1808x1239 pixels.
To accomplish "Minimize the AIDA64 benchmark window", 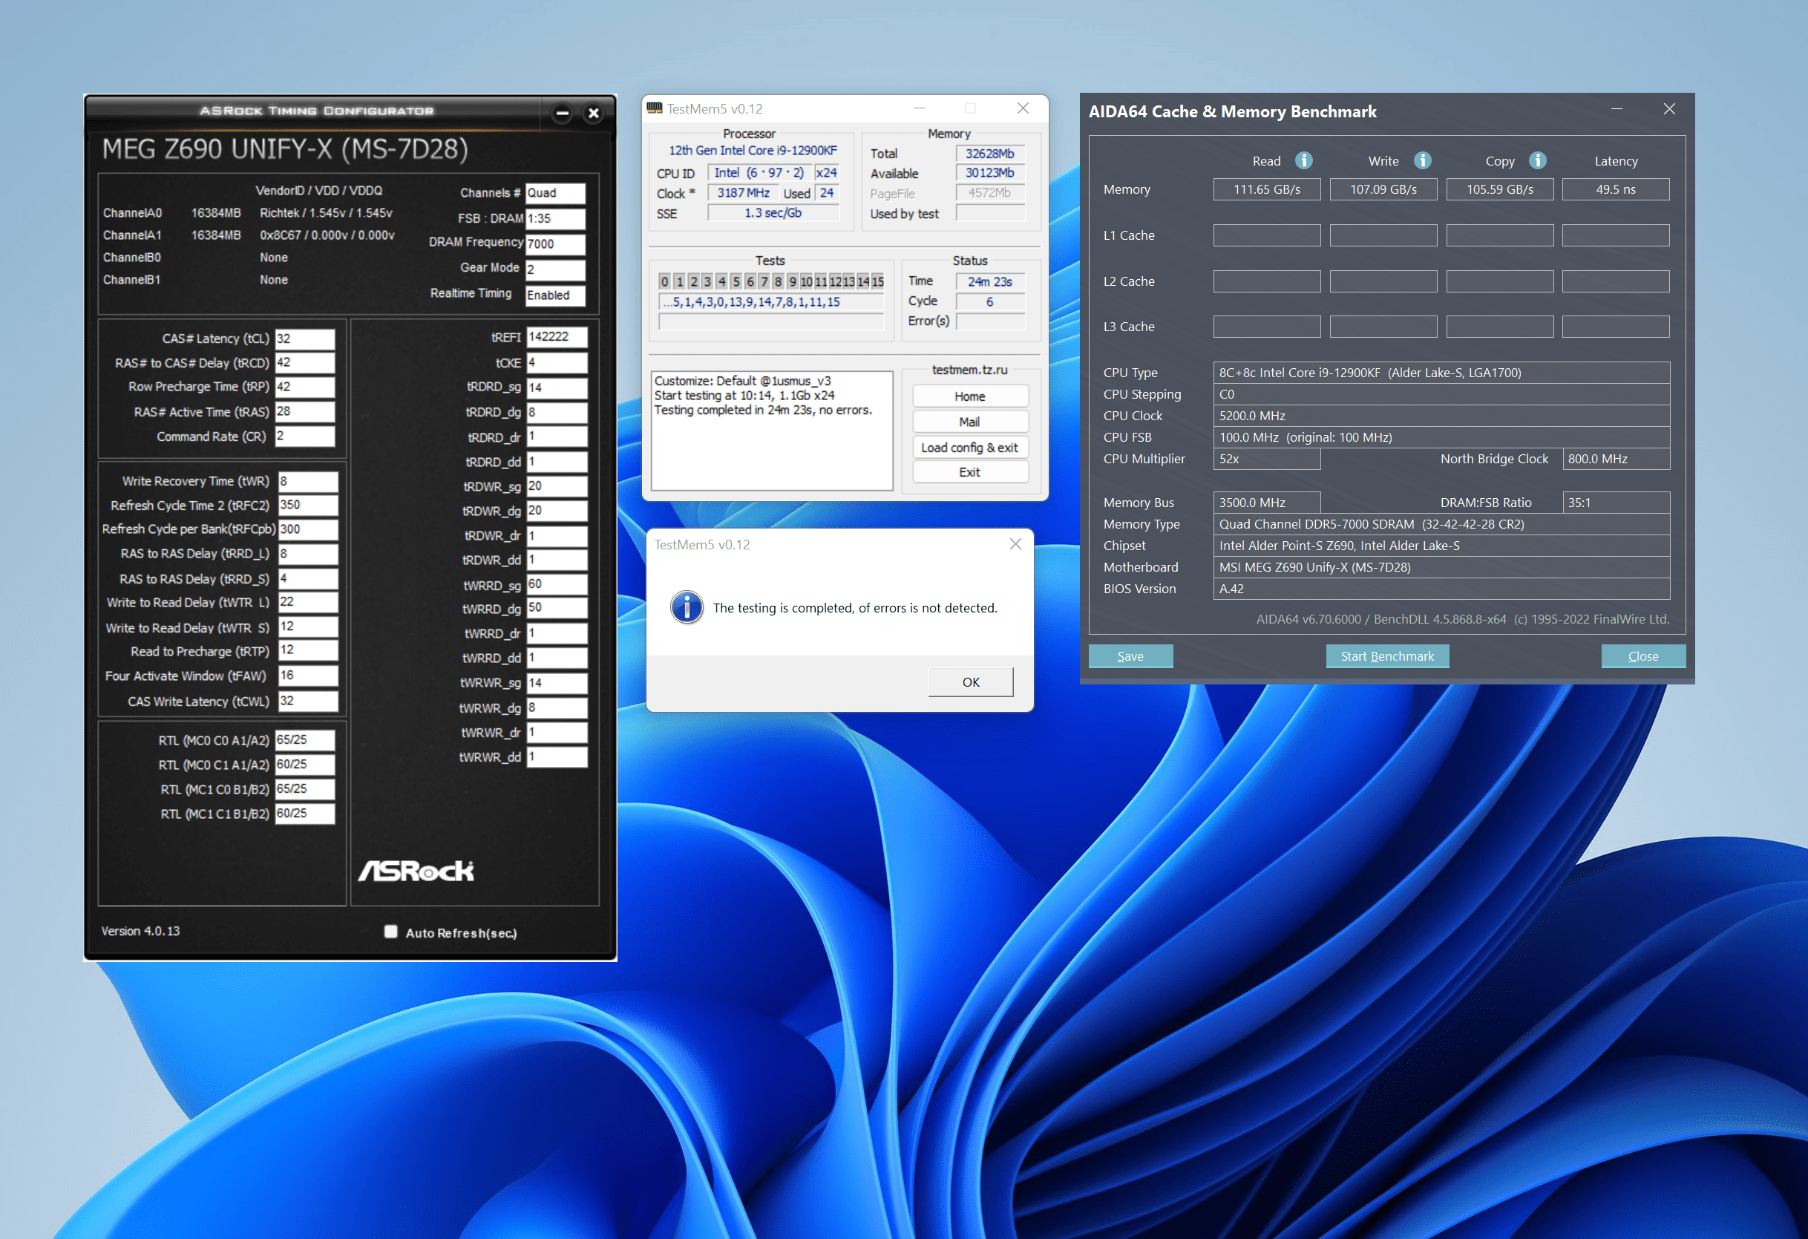I will click(x=1617, y=109).
